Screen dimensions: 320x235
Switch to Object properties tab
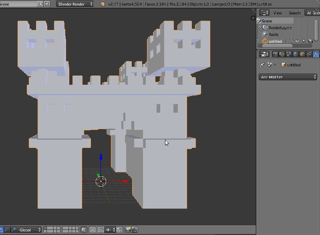[302, 54]
